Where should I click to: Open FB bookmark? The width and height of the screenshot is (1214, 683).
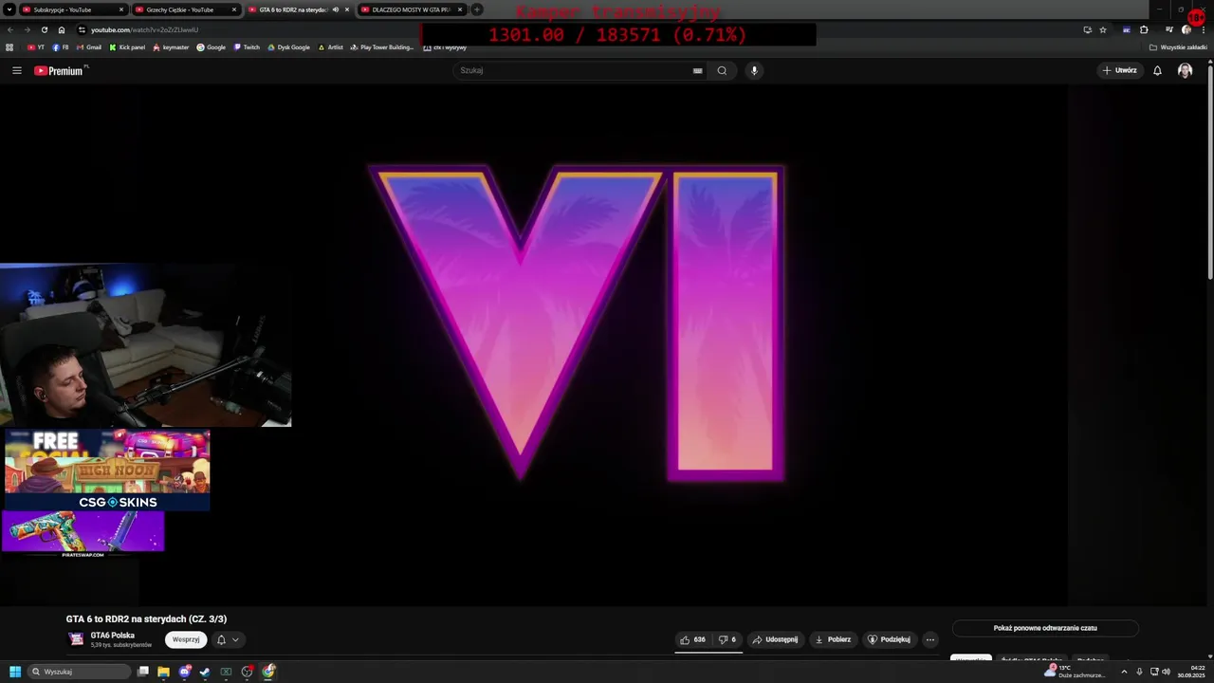[61, 47]
